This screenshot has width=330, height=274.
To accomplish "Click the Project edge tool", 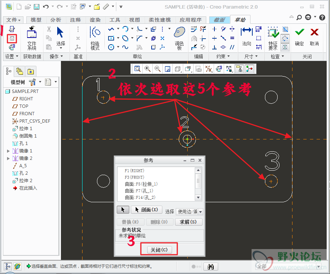I will [153, 47].
